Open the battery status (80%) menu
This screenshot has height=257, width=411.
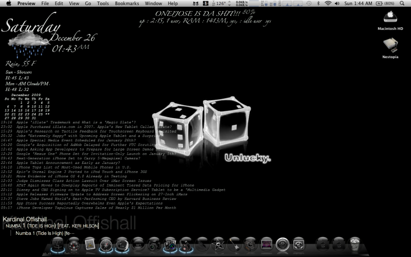[385, 4]
